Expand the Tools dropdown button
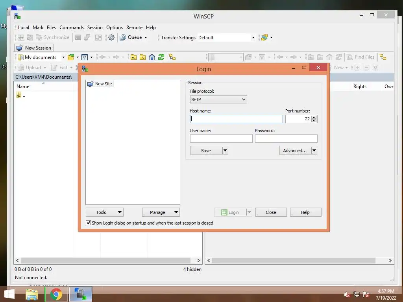This screenshot has width=403, height=302. click(105, 212)
